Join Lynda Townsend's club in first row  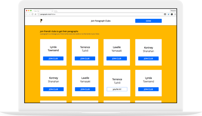53,58
